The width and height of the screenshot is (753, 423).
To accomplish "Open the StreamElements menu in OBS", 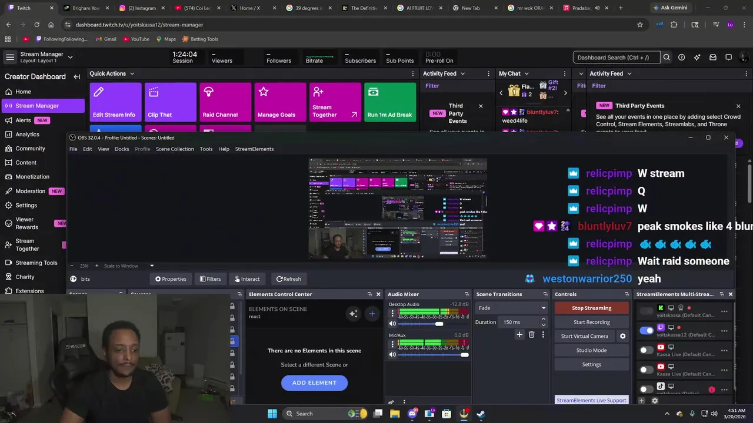I will click(x=254, y=149).
